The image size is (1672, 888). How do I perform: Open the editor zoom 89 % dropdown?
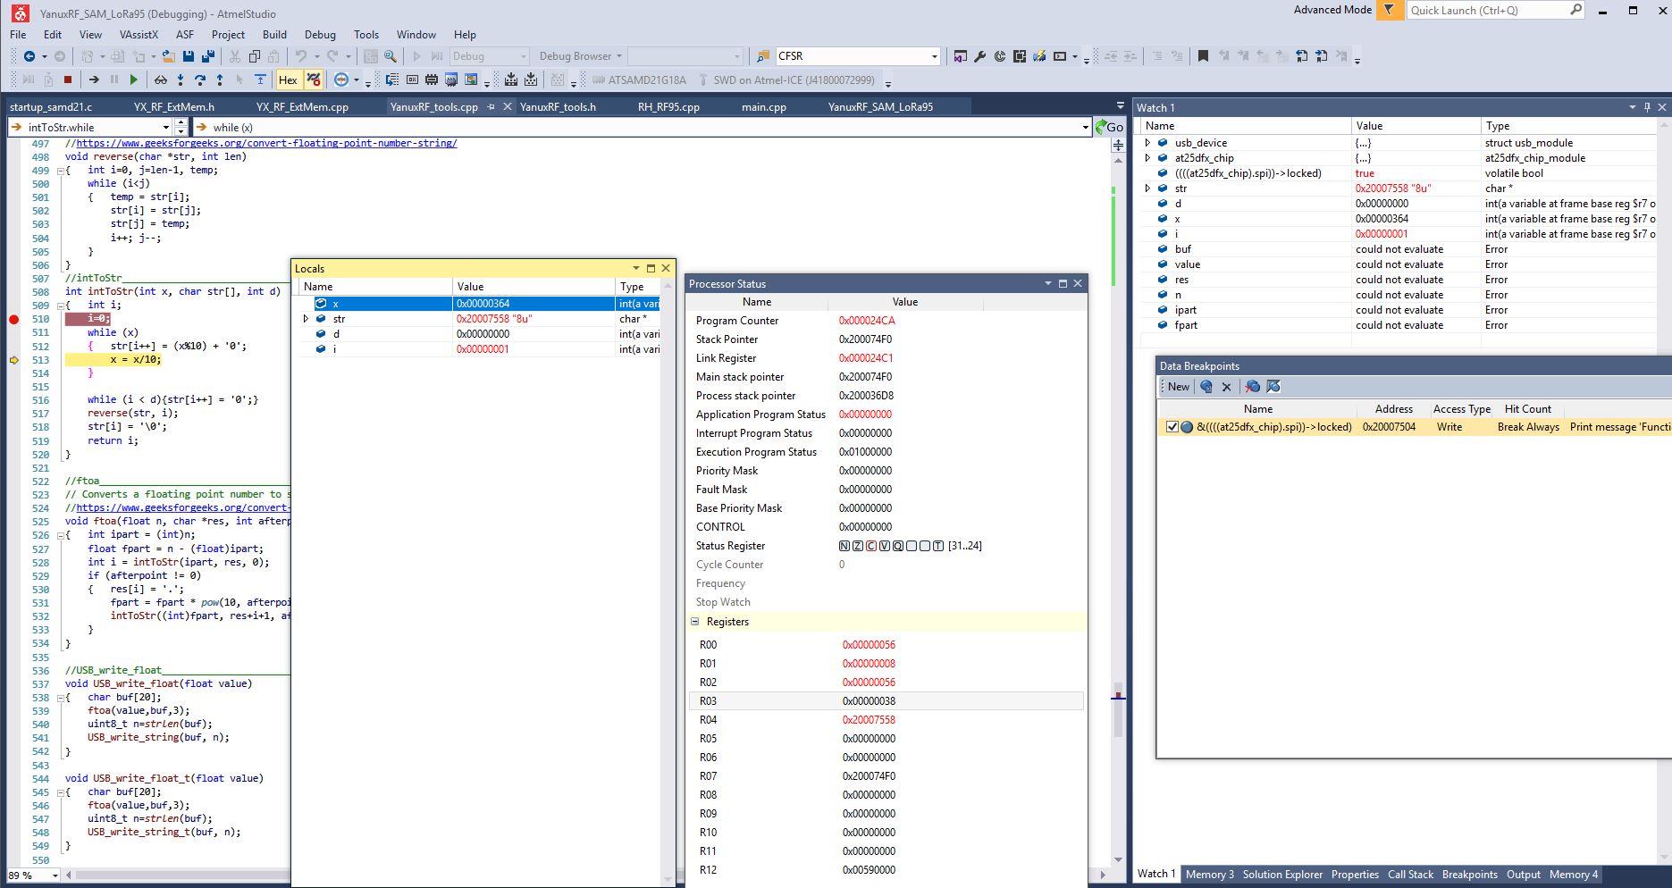[55, 875]
